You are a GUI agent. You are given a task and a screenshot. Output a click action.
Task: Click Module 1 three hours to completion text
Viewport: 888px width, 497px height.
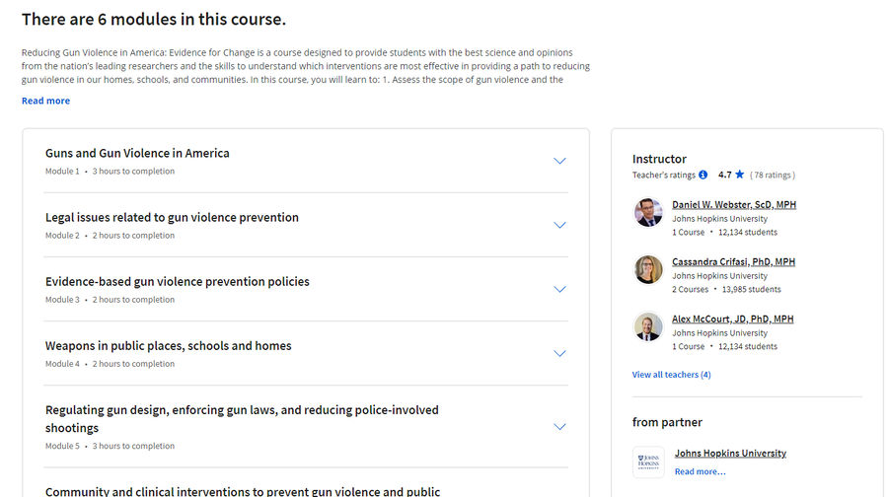coord(110,172)
